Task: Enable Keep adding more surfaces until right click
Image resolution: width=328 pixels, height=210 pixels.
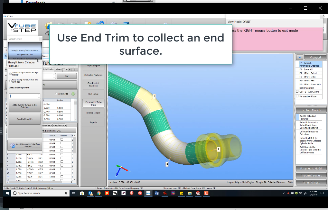Action: coord(10,81)
